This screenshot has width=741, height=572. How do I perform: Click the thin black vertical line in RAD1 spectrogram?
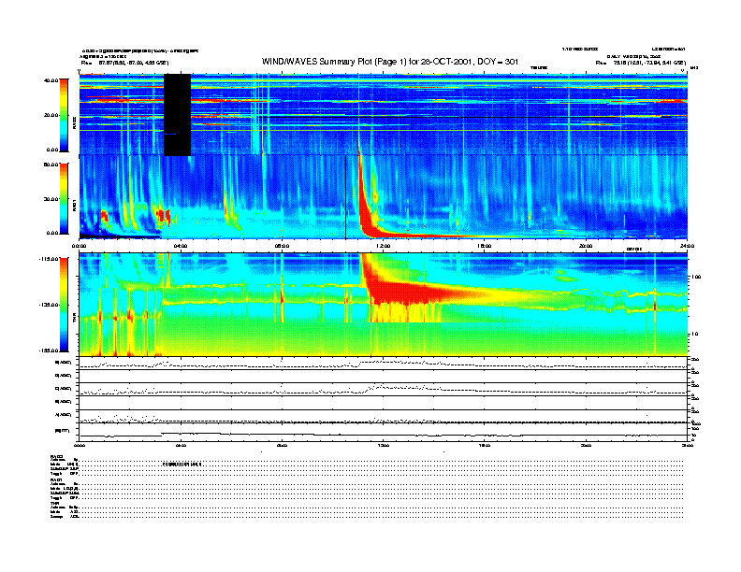coord(346,197)
